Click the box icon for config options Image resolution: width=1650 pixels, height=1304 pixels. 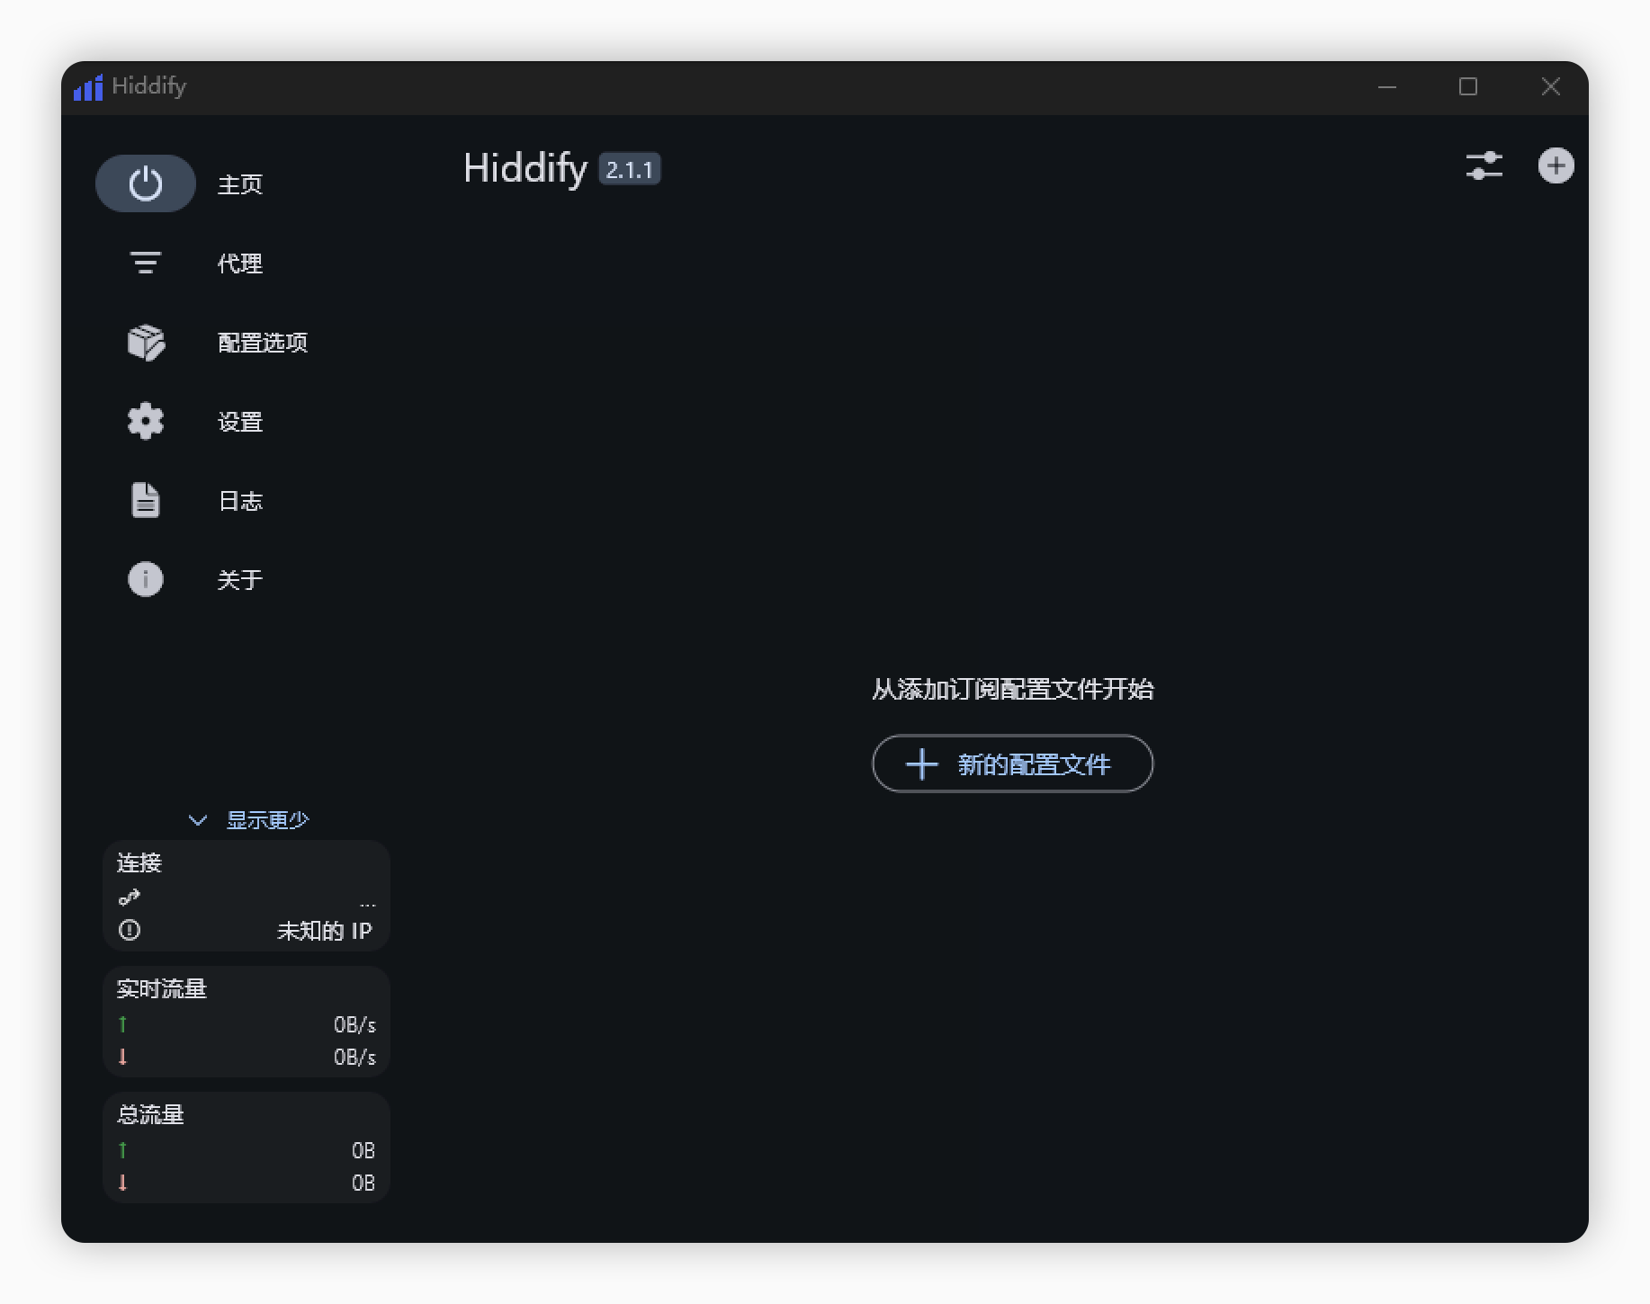(x=145, y=343)
